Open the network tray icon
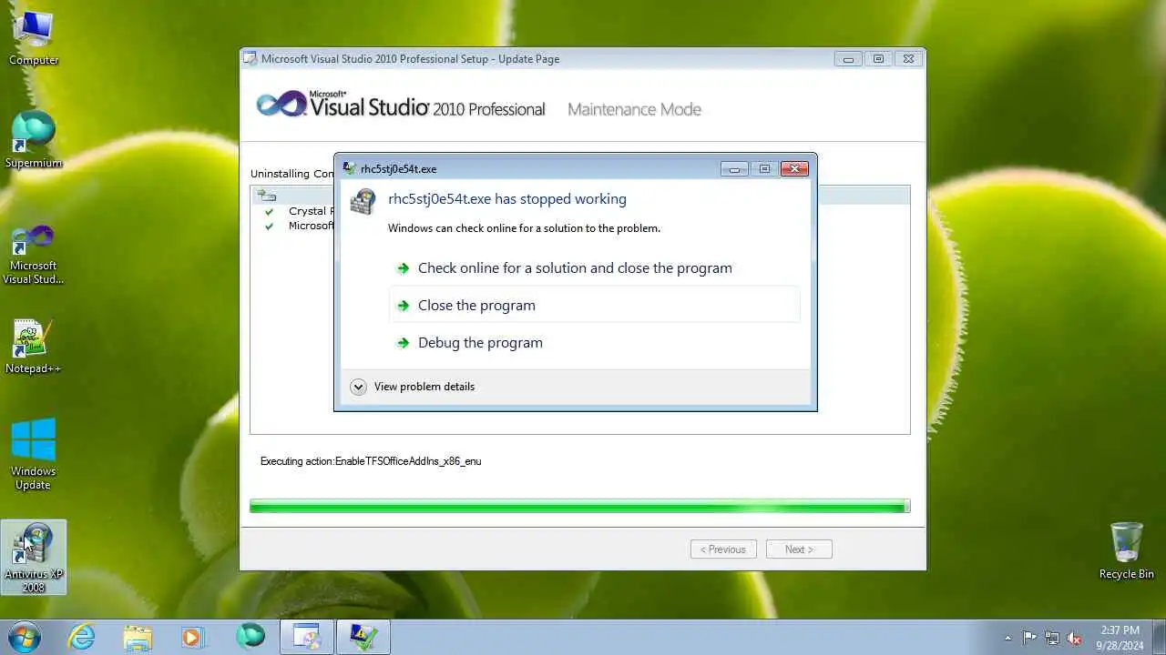This screenshot has width=1166, height=655. pos(1052,638)
